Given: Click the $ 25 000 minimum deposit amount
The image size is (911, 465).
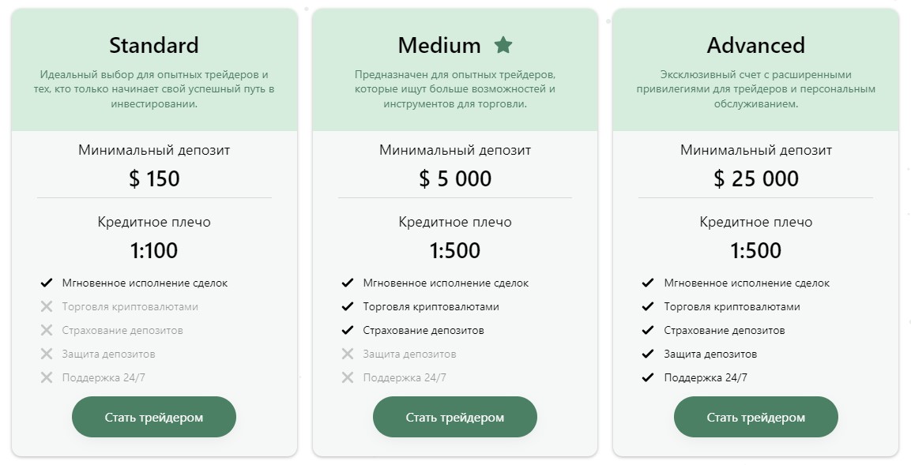Looking at the screenshot, I should pyautogui.click(x=755, y=179).
